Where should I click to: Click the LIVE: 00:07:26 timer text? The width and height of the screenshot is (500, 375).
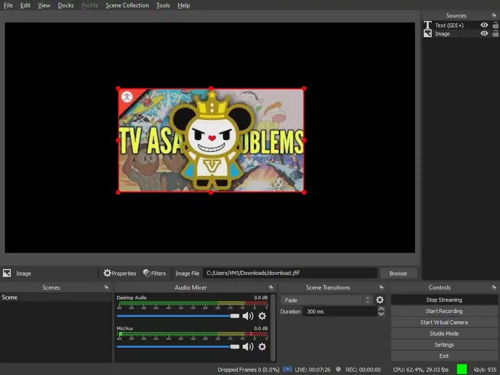pos(312,370)
